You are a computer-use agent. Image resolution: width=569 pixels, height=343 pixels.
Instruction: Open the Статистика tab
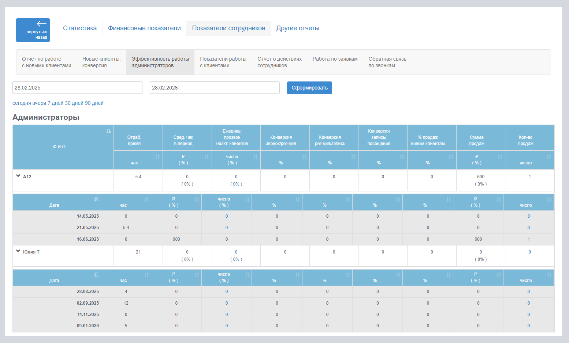pos(80,28)
